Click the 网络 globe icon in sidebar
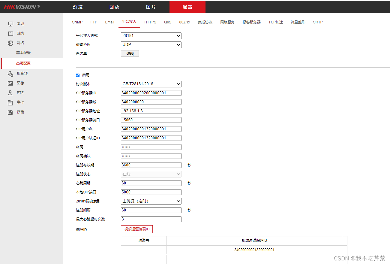390x264 pixels. pos(10,43)
